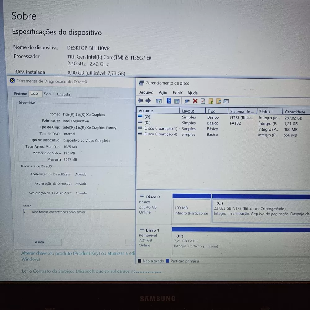
Task: Sort by the Capacidade column header
Action: pos(296,112)
